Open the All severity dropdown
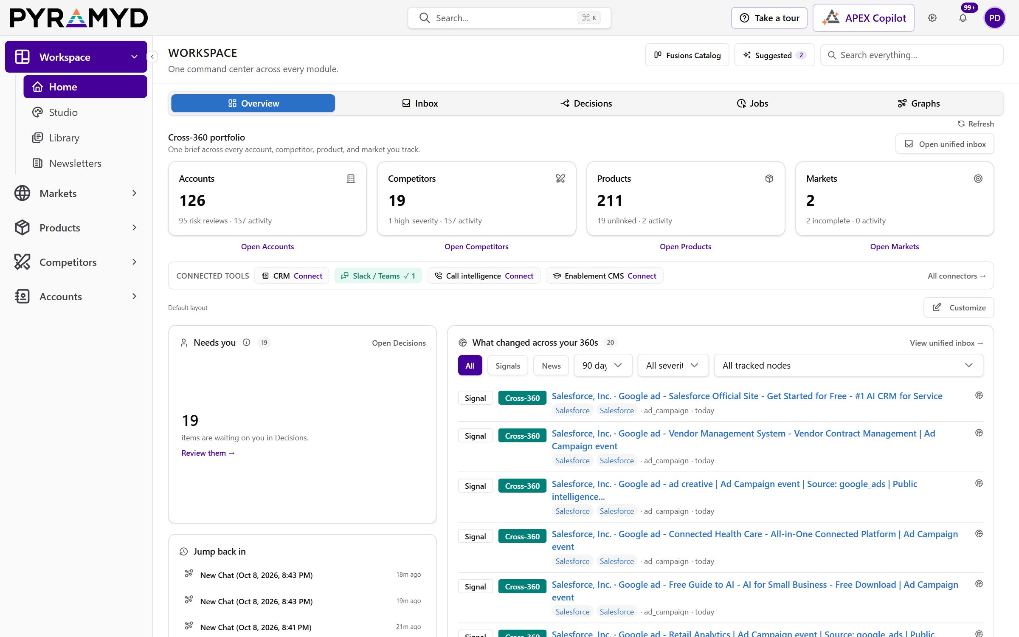Image resolution: width=1019 pixels, height=637 pixels. (673, 366)
